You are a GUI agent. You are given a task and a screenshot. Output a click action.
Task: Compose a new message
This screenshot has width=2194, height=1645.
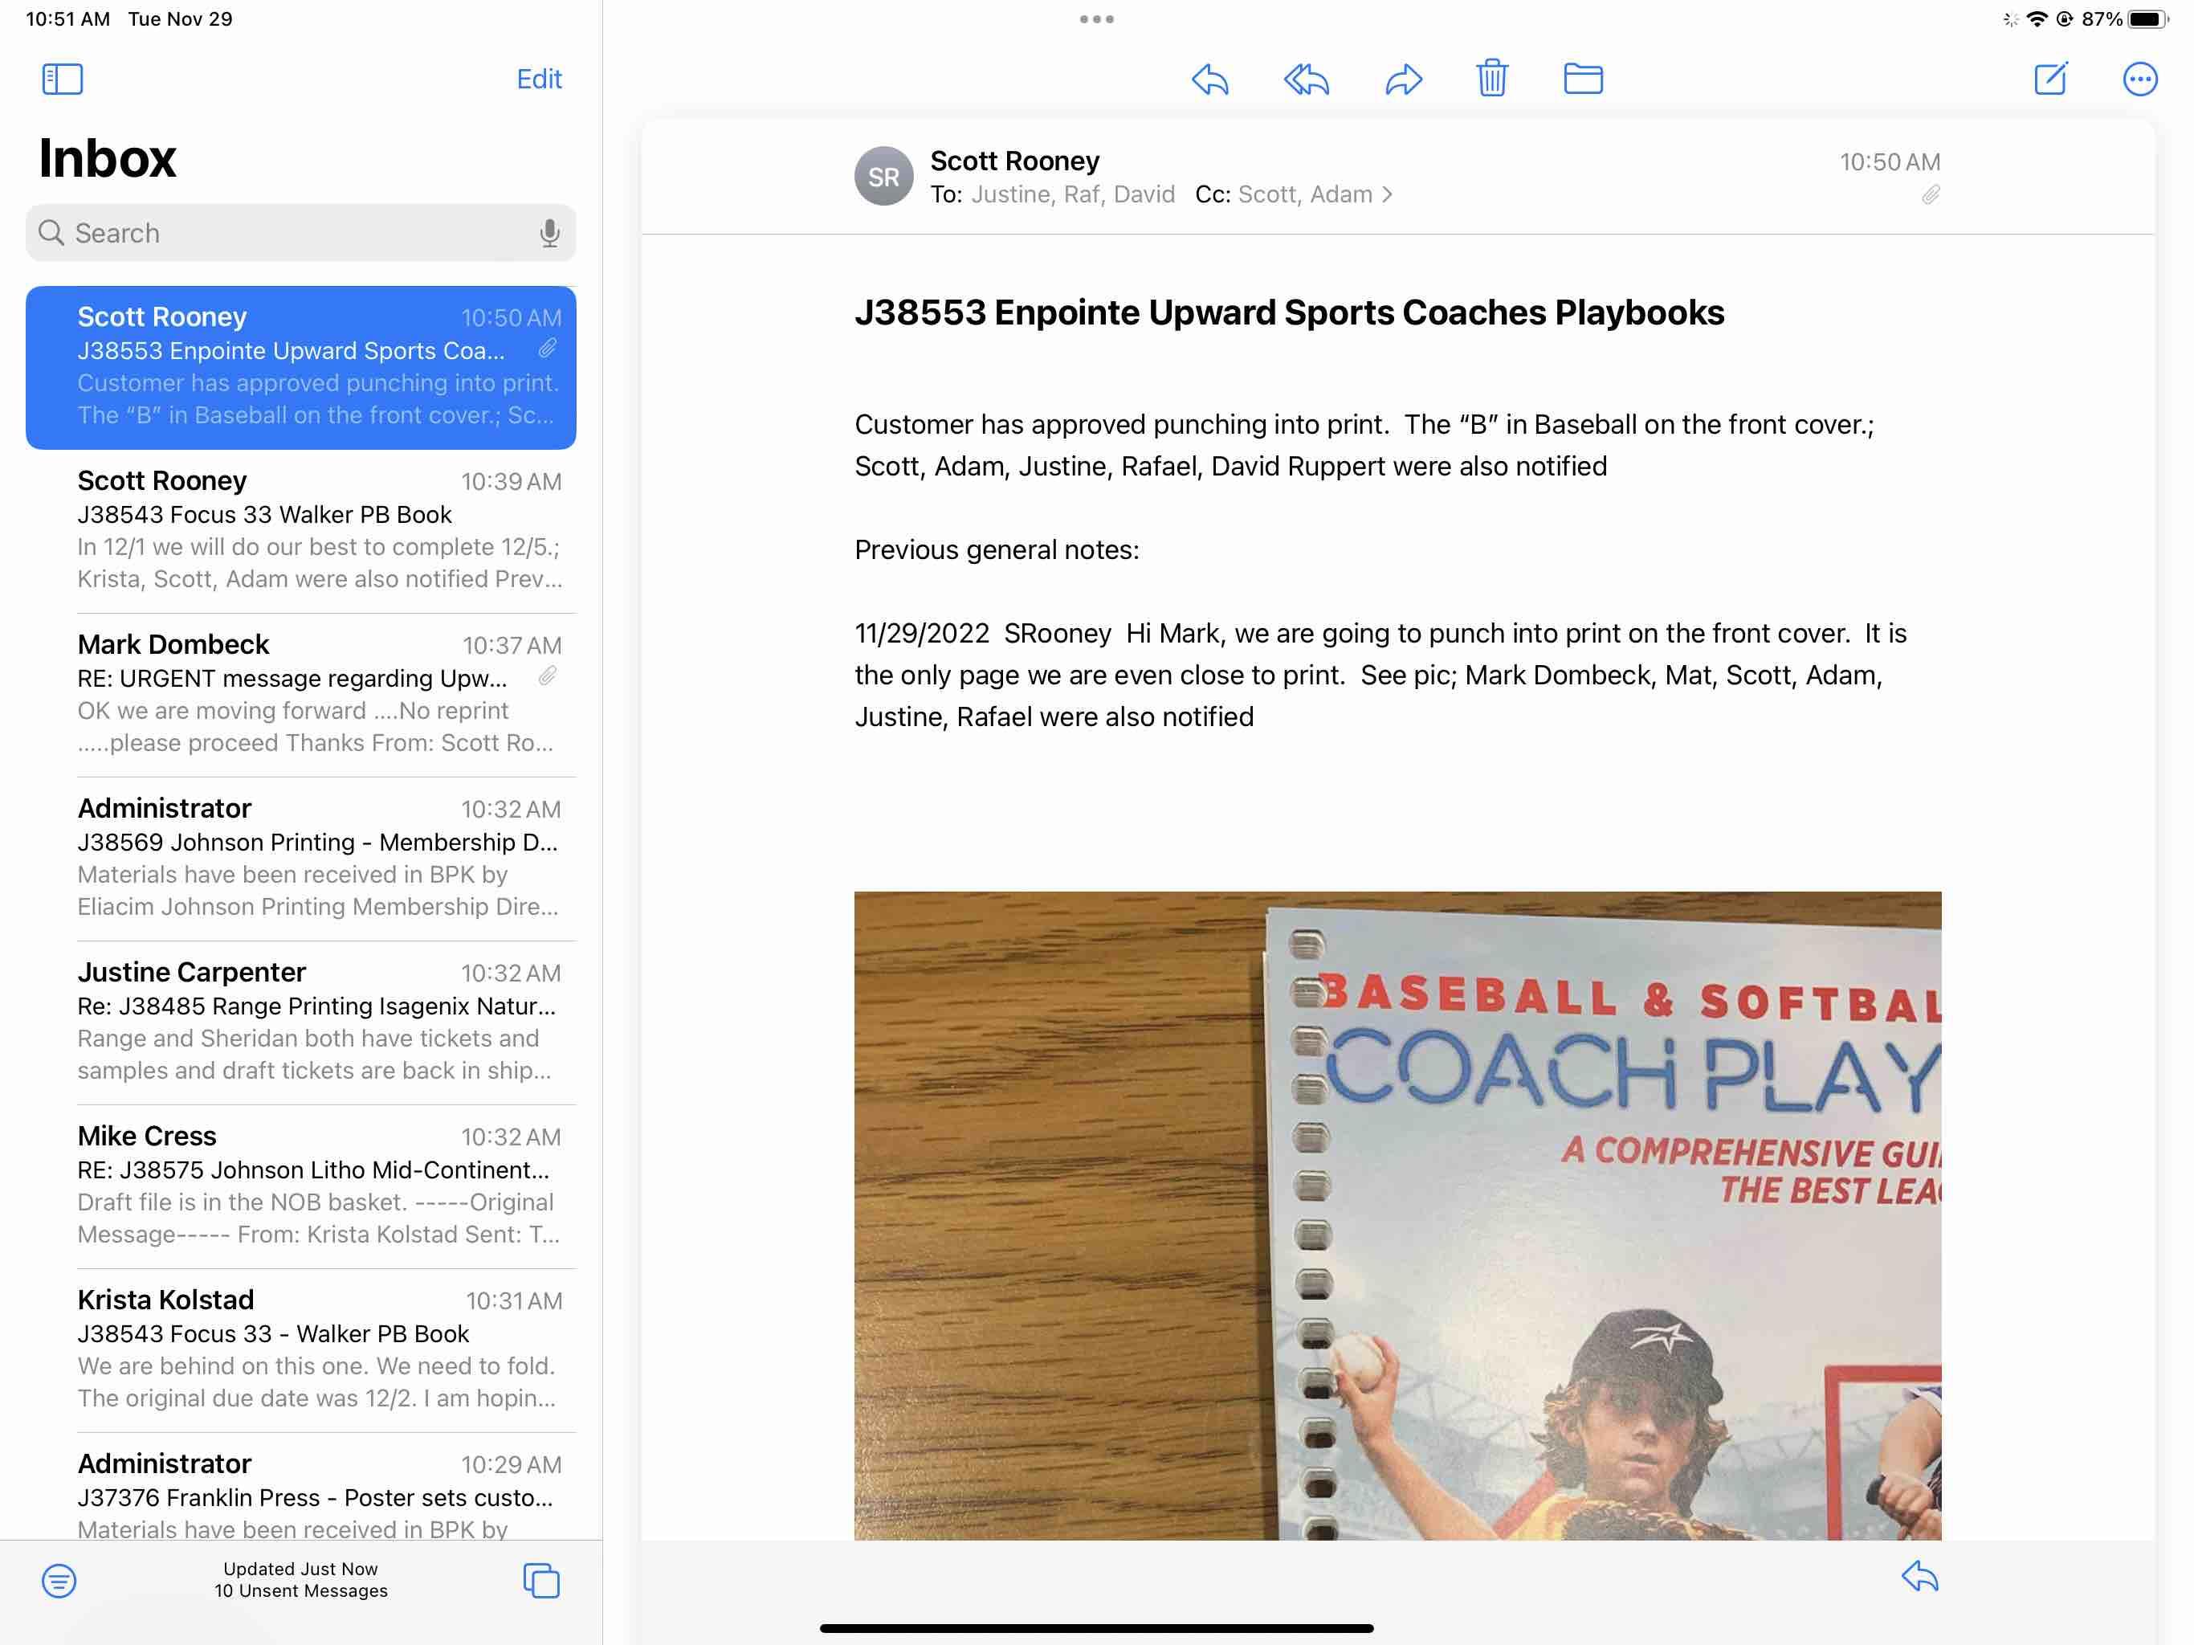coord(2050,79)
